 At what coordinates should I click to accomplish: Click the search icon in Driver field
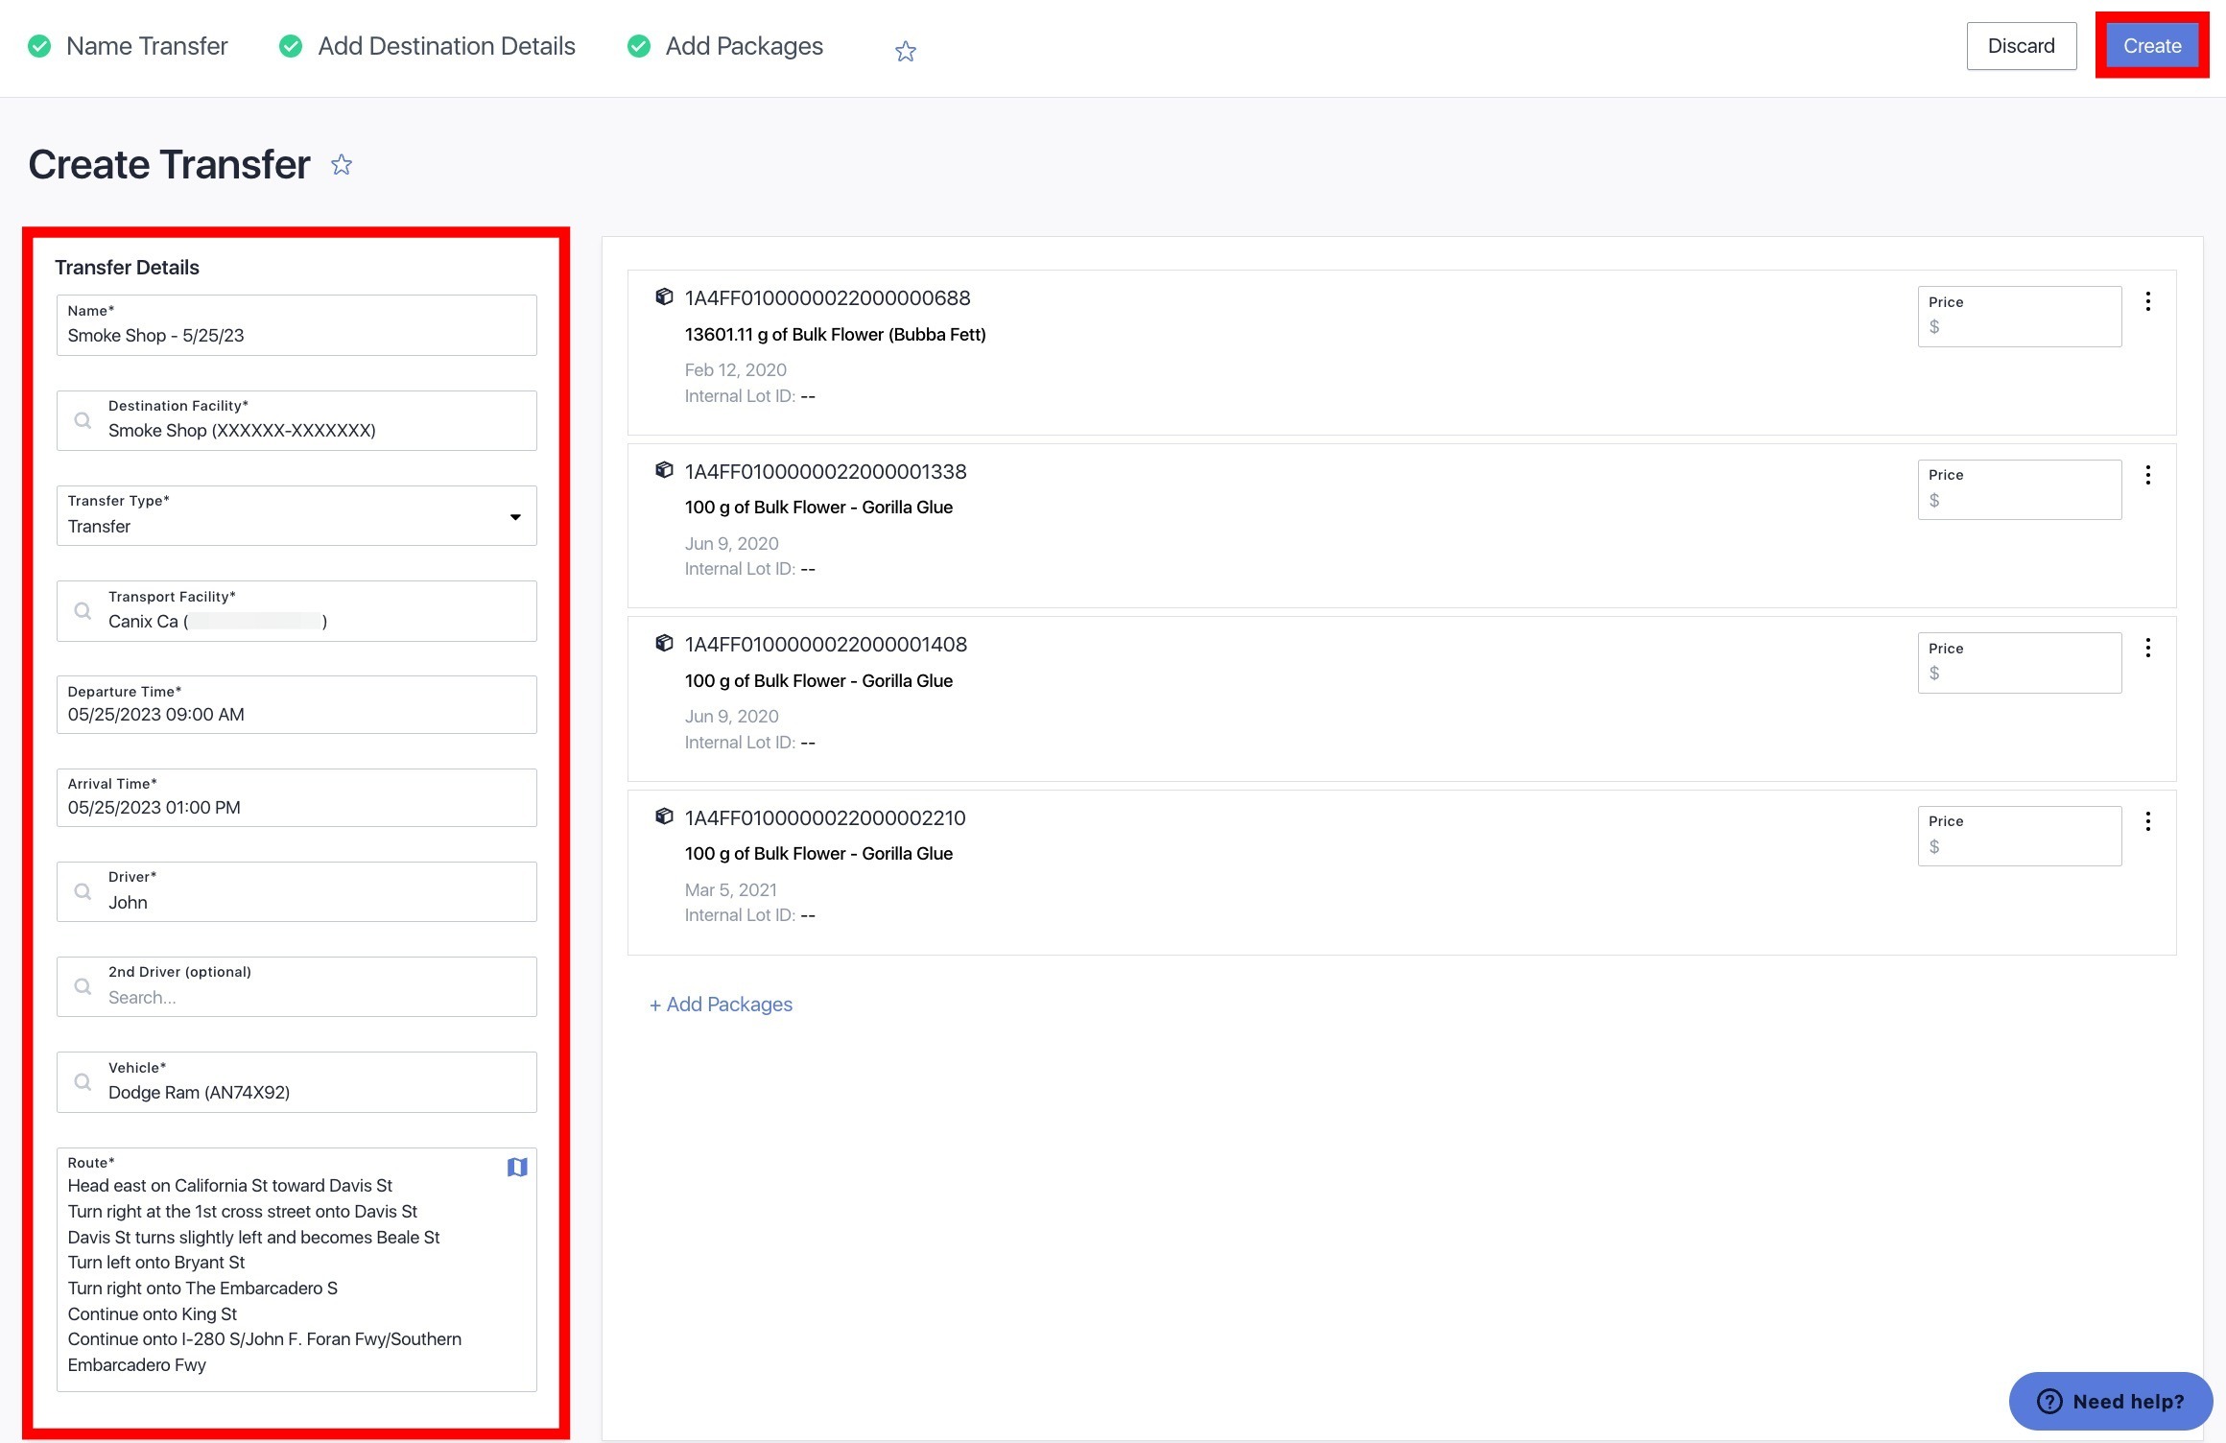click(x=83, y=891)
